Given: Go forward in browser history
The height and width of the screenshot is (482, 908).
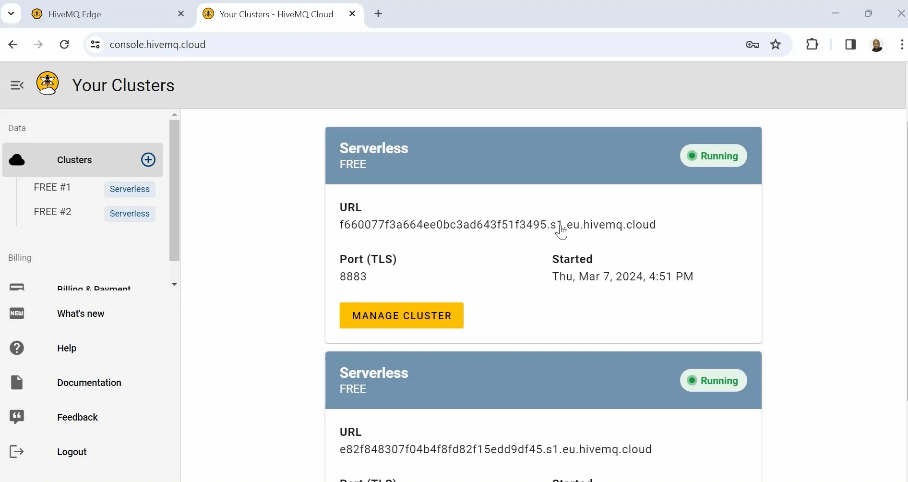Looking at the screenshot, I should click(x=38, y=45).
